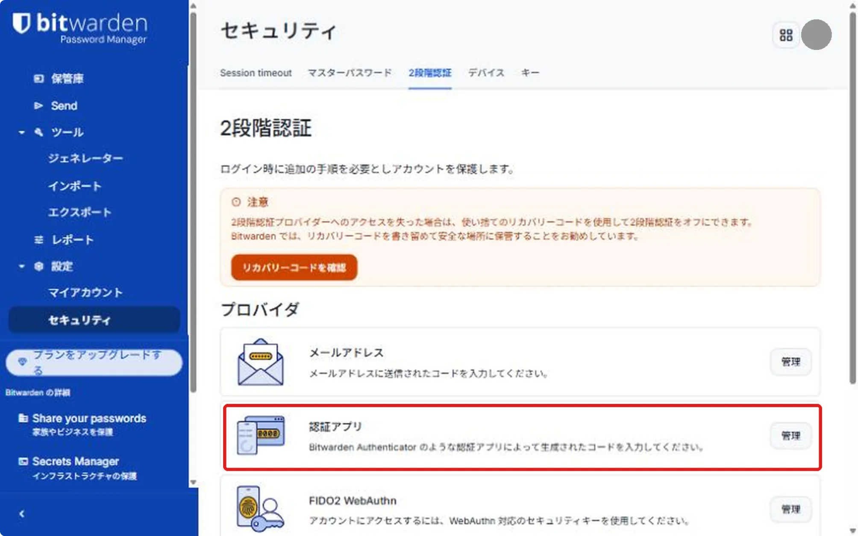Viewport: 858px width, 536px height.
Task: Click 管理 for メールアドレス provider
Action: (790, 362)
